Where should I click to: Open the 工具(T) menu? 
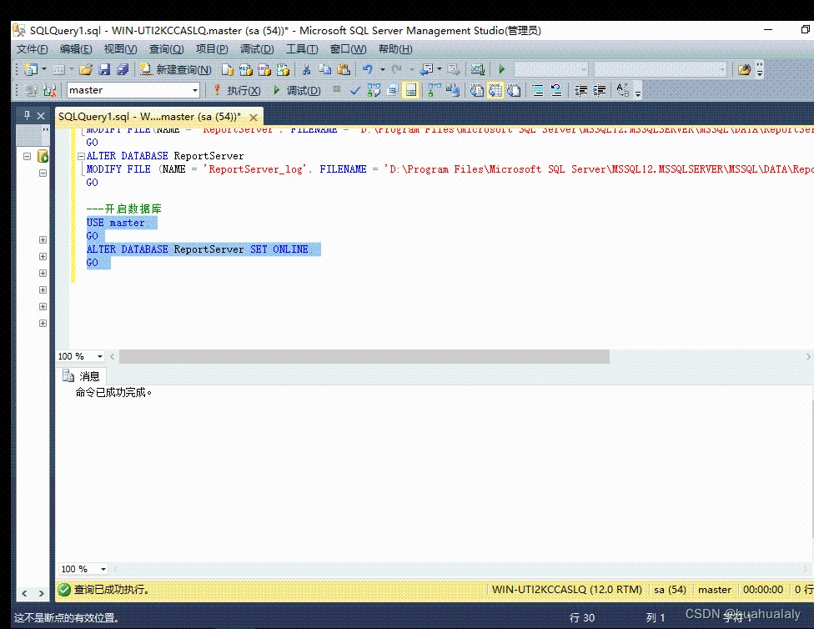pos(302,49)
